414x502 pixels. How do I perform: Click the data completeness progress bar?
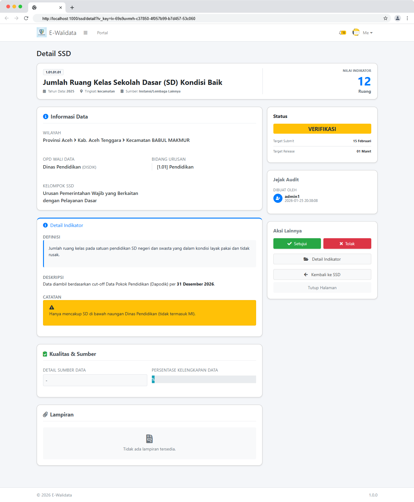(x=204, y=380)
